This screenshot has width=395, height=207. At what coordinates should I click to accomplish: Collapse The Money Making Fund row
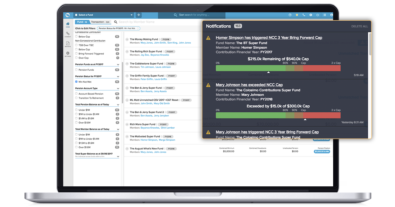127,39
